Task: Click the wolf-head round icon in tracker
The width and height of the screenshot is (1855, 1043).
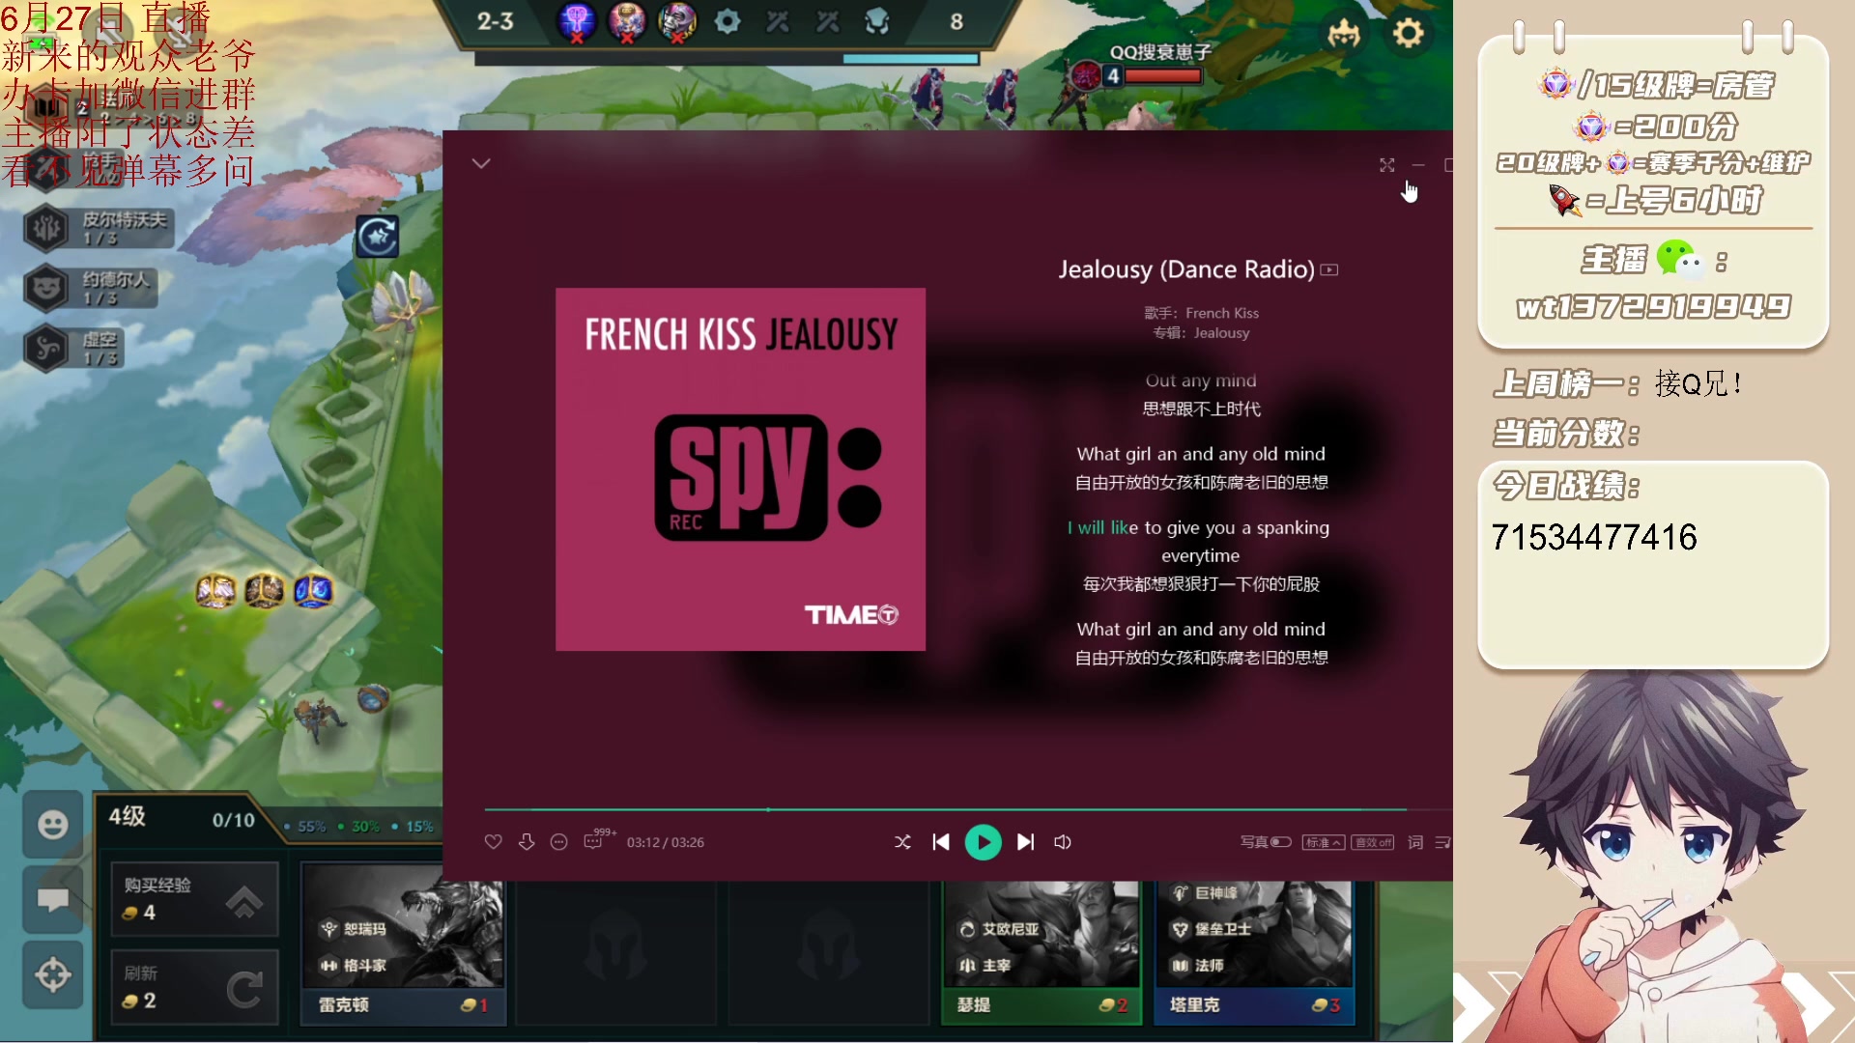Action: click(877, 21)
